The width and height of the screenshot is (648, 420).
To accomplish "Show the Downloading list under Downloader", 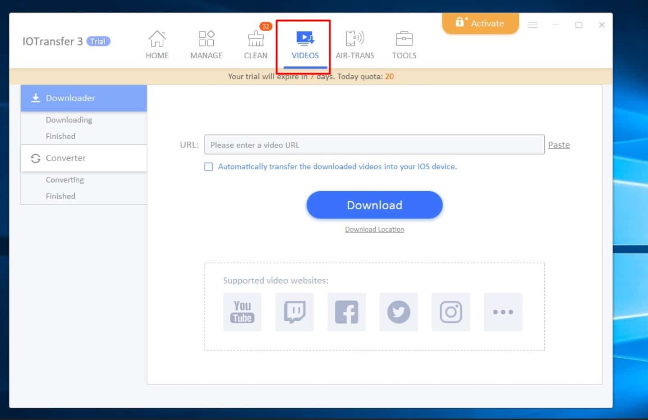I will pos(69,120).
